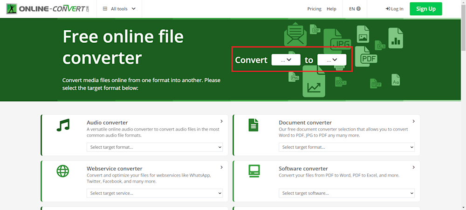Open the Audio converter heading link
466x210 pixels.
tap(107, 123)
